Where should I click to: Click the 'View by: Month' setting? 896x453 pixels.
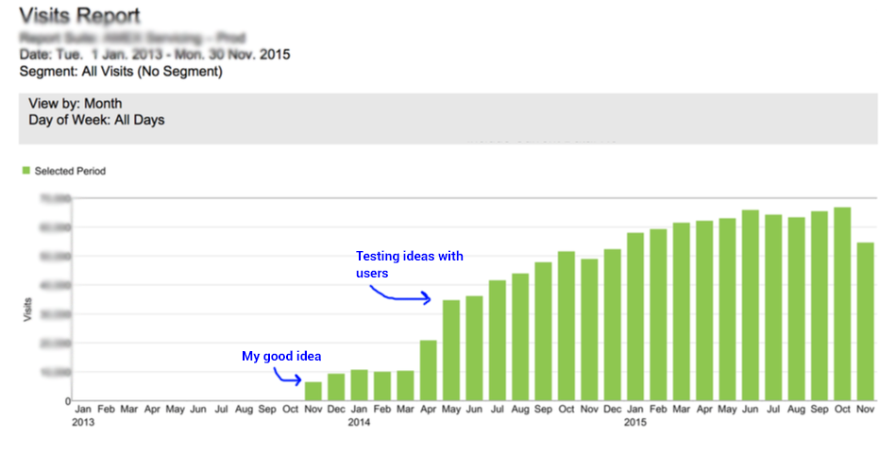(x=76, y=104)
